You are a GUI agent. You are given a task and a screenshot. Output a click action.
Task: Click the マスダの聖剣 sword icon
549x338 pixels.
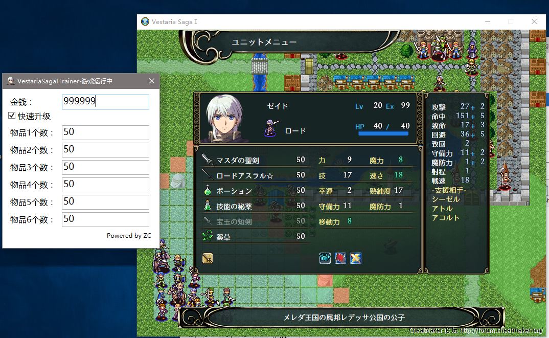tap(207, 160)
